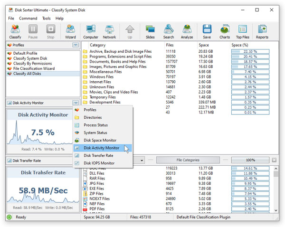Select Documents, Books and Help Files row
The image size is (285, 227).
[x=176, y=62]
